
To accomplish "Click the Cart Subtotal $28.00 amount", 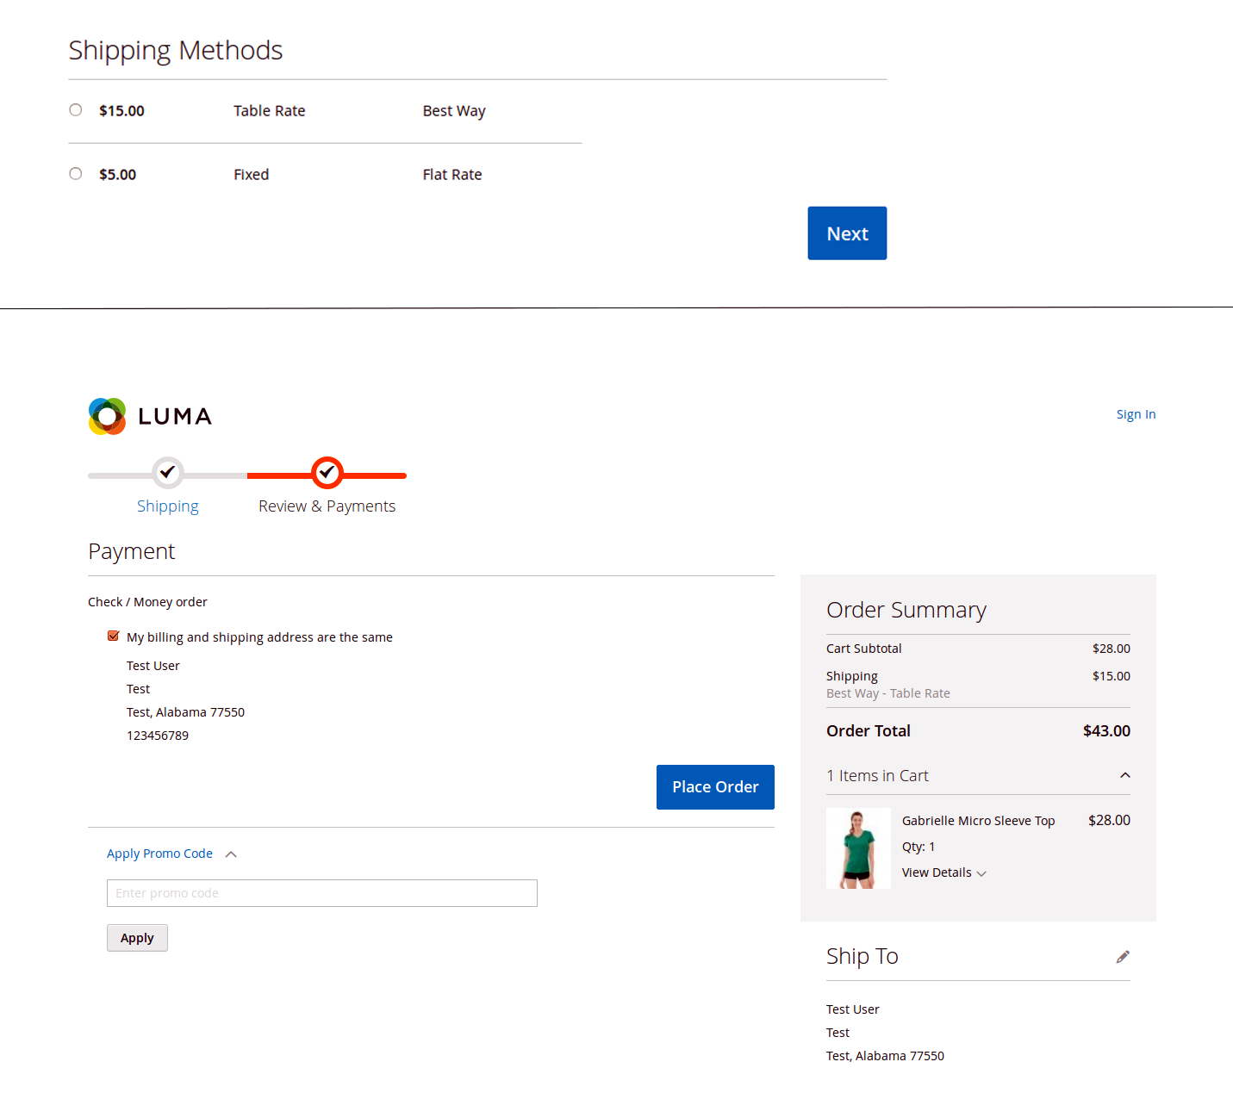I will [1112, 649].
